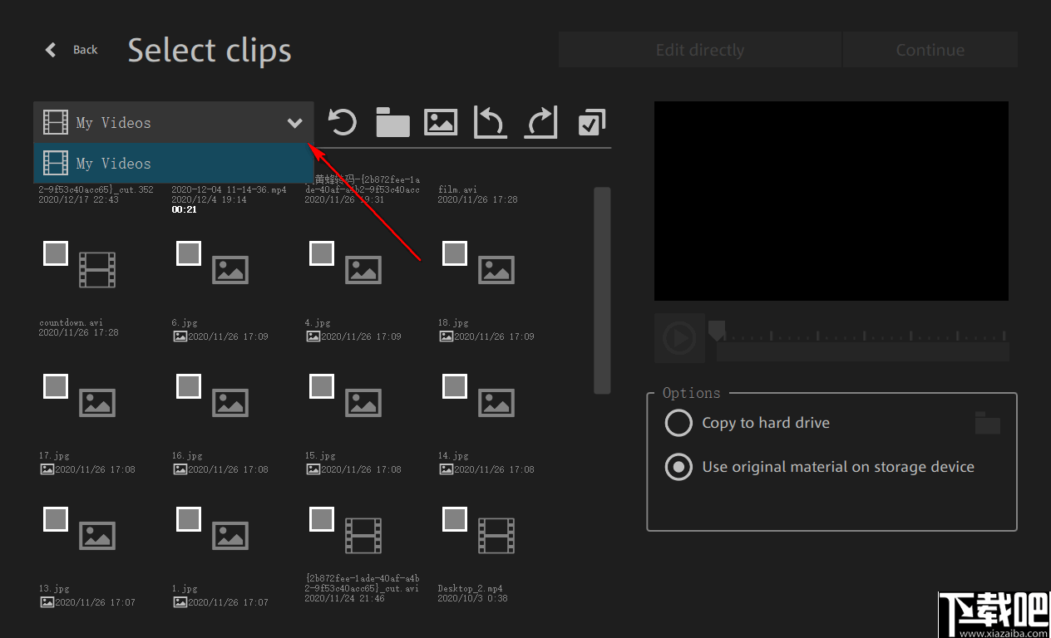Go back using the Back arrow
This screenshot has width=1051, height=638.
coord(50,50)
